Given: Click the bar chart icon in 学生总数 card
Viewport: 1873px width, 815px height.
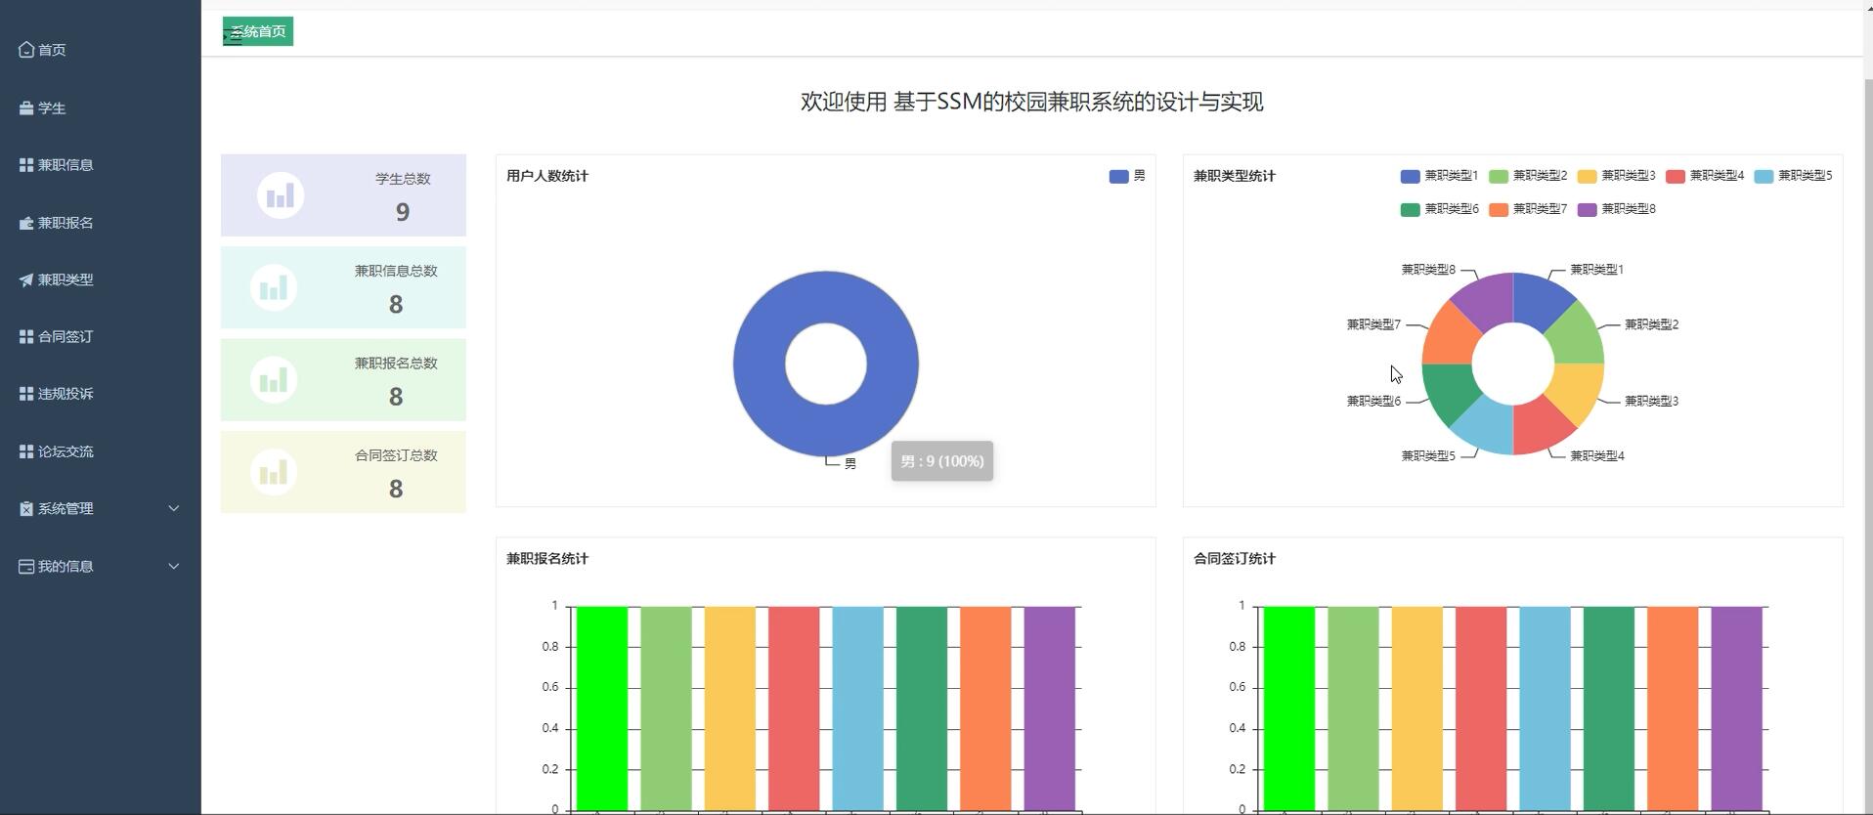Looking at the screenshot, I should click(281, 195).
